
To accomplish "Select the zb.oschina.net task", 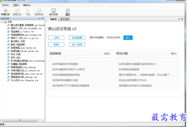I will (x=25, y=71).
